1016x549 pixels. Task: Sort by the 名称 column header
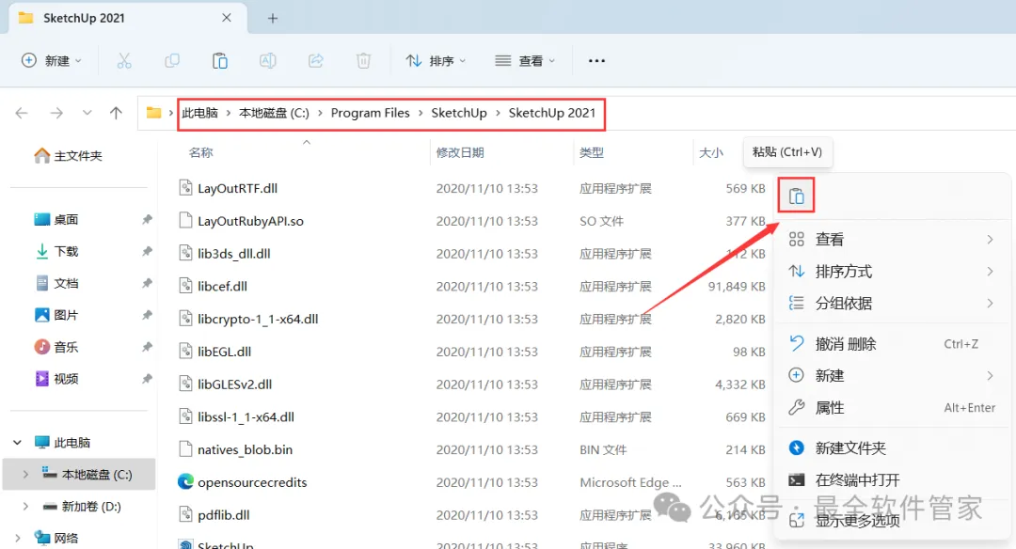(x=201, y=153)
